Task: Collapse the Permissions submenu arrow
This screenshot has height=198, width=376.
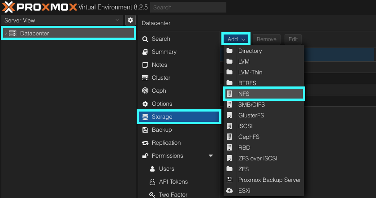Action: (x=211, y=156)
